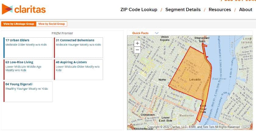Viewport: 256px width, 131px height.
Task: Zoom in on the map
Action: pos(137,43)
